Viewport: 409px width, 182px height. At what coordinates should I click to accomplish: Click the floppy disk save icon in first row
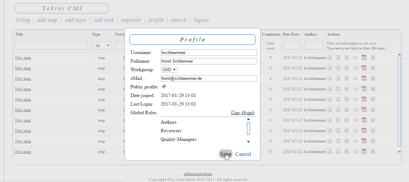pos(338,57)
